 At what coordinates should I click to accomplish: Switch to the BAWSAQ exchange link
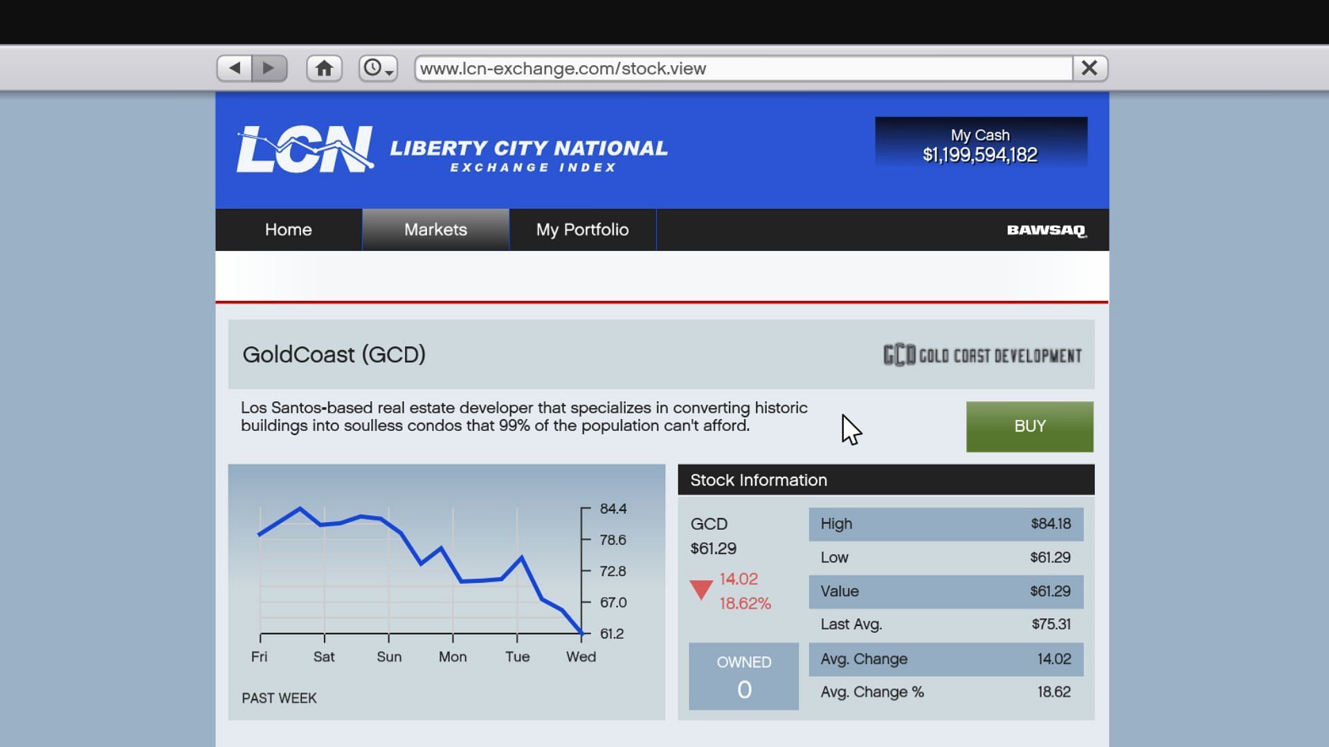1047,230
